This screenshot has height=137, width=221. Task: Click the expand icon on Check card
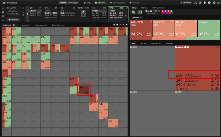pyautogui.click(x=218, y=21)
